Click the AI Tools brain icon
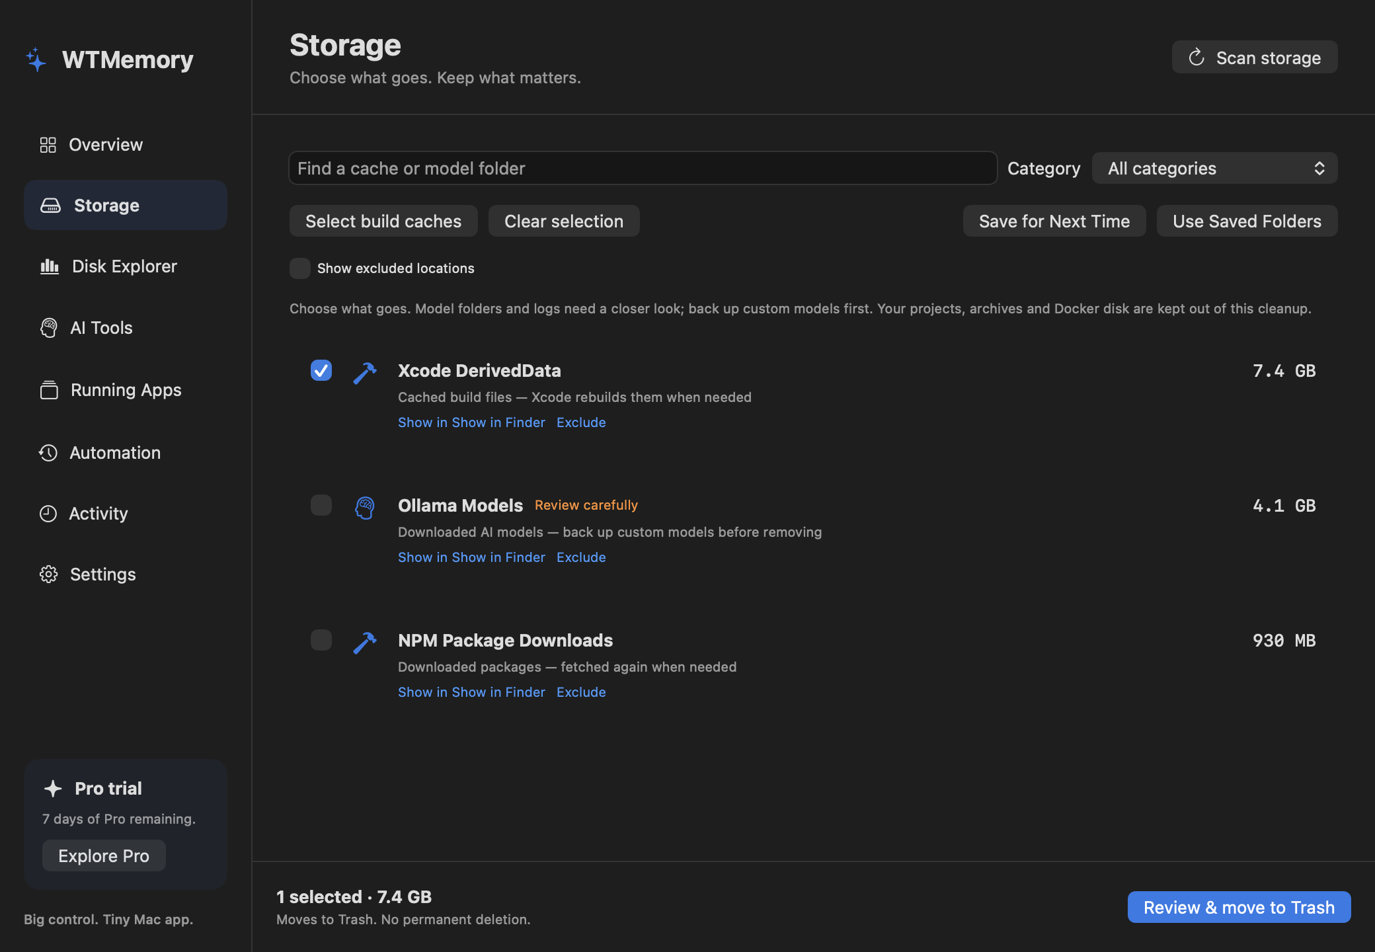Image resolution: width=1375 pixels, height=952 pixels. click(48, 328)
